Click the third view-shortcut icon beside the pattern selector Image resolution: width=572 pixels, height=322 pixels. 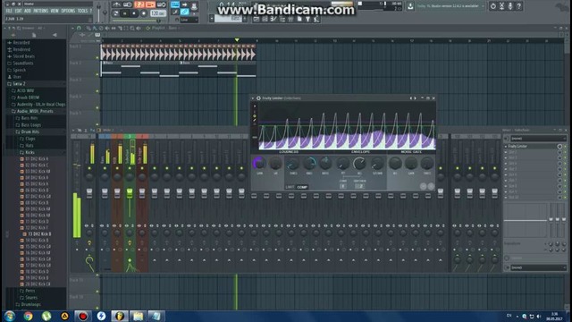pos(273,19)
